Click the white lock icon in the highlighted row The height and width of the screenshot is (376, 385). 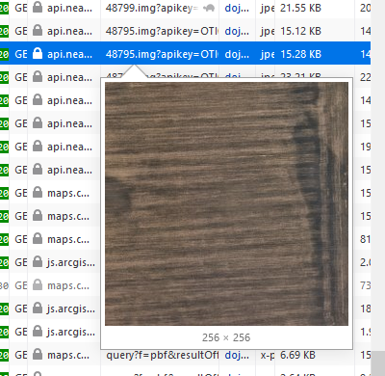(x=38, y=54)
